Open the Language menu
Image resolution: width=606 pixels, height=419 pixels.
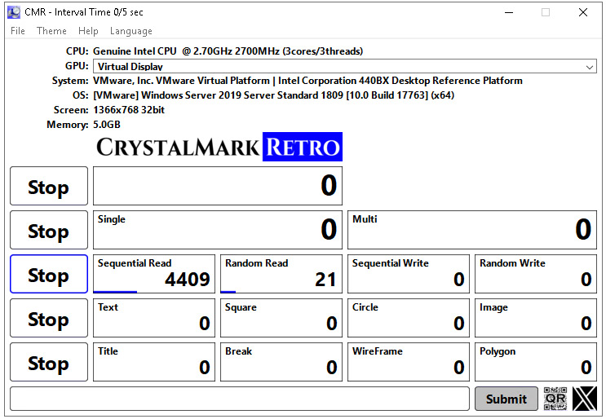pyautogui.click(x=131, y=31)
